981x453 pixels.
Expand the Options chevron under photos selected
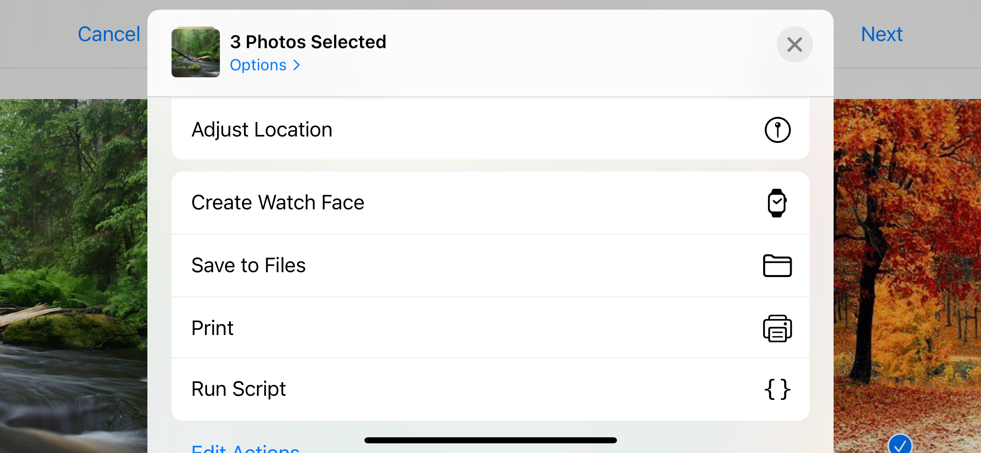[x=297, y=65]
